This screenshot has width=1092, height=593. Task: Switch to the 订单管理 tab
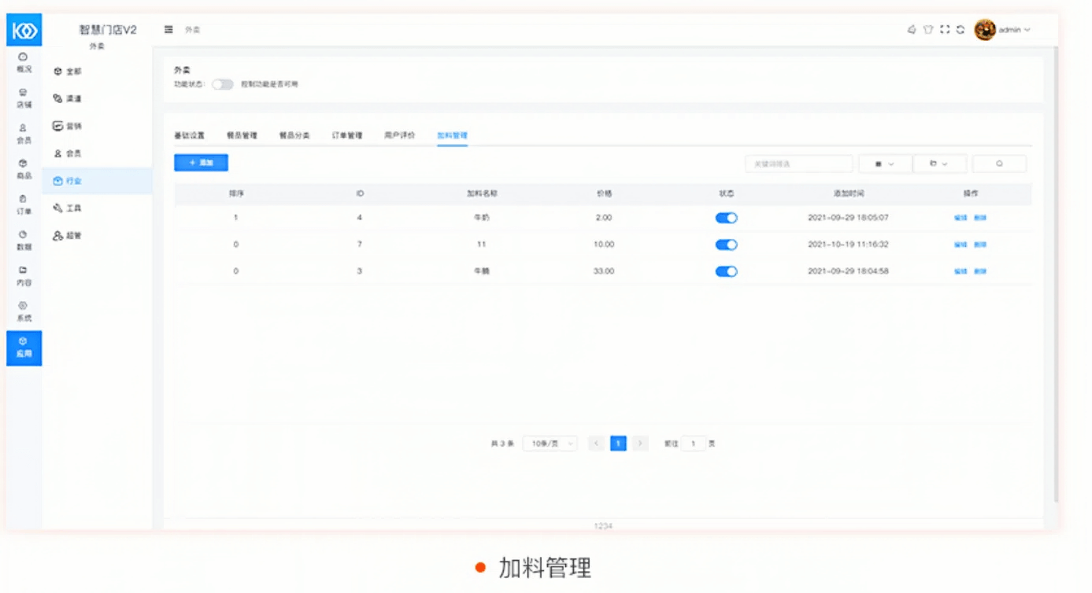tap(347, 135)
